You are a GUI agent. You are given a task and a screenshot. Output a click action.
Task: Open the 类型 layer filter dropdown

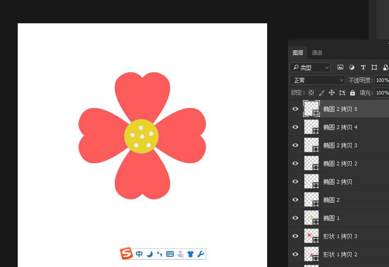click(x=310, y=67)
